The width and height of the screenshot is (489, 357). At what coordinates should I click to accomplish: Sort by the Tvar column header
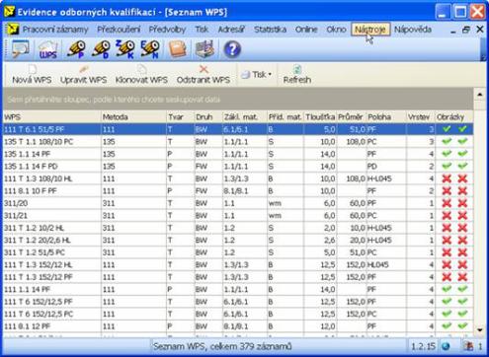pyautogui.click(x=181, y=117)
